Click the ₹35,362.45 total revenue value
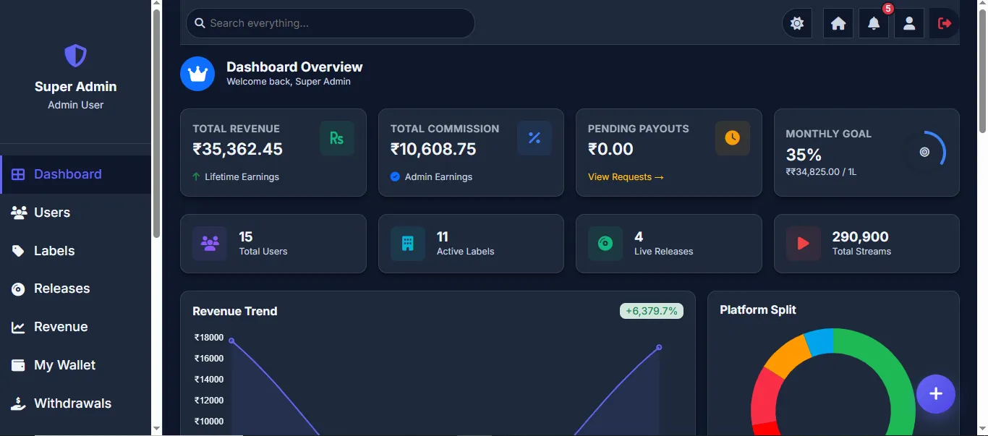The height and width of the screenshot is (436, 988). (x=238, y=149)
